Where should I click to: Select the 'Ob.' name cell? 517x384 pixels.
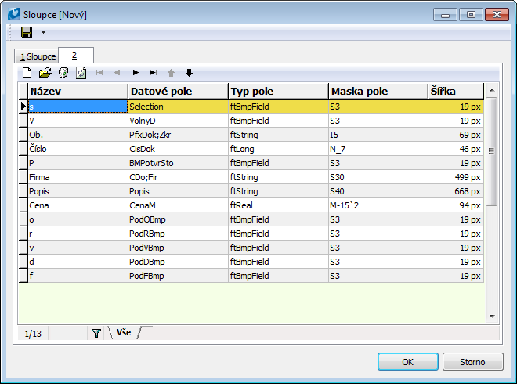tap(78, 135)
